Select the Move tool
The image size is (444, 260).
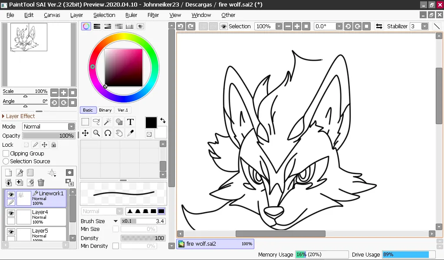coord(85,133)
